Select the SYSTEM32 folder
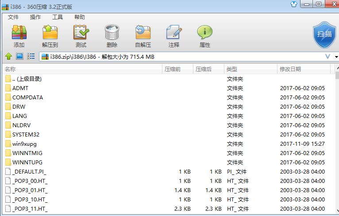Screen dimensions: 339x216 [169, 134]
